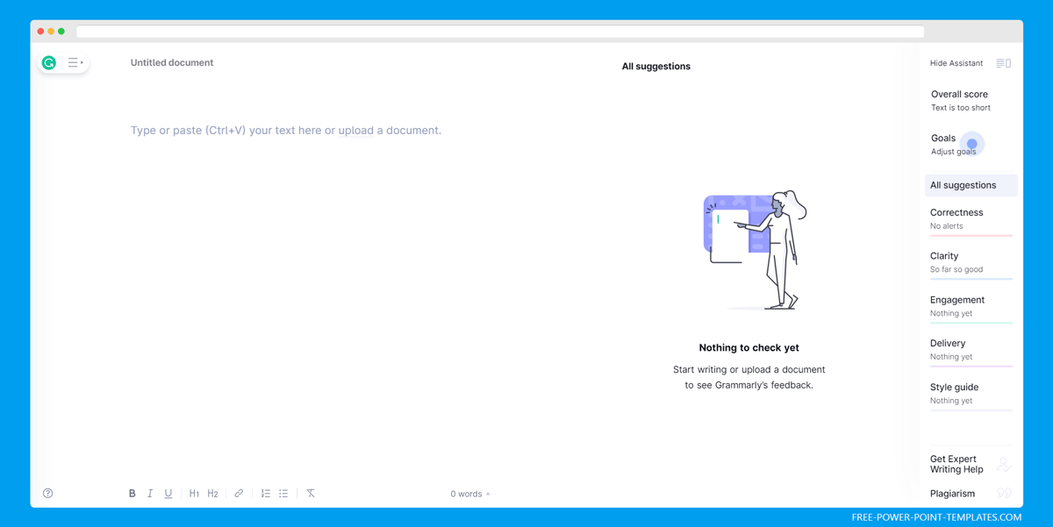The image size is (1053, 527).
Task: Click the expert writing help person icon
Action: pos(1004,464)
